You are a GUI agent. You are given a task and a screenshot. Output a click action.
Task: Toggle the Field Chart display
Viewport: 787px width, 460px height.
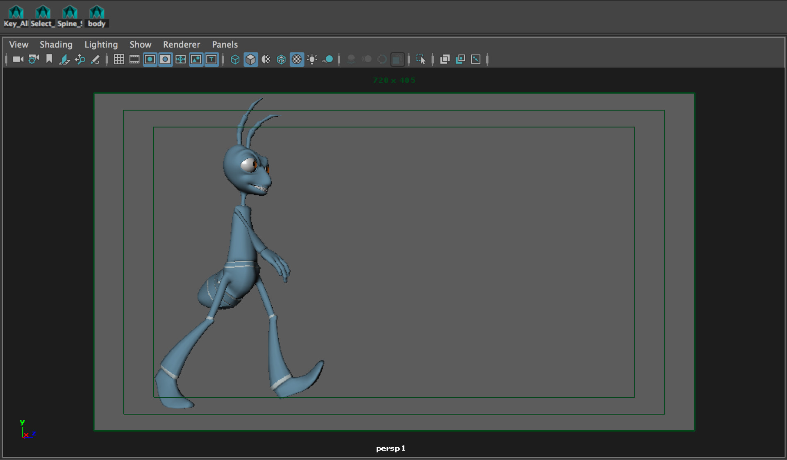point(180,59)
